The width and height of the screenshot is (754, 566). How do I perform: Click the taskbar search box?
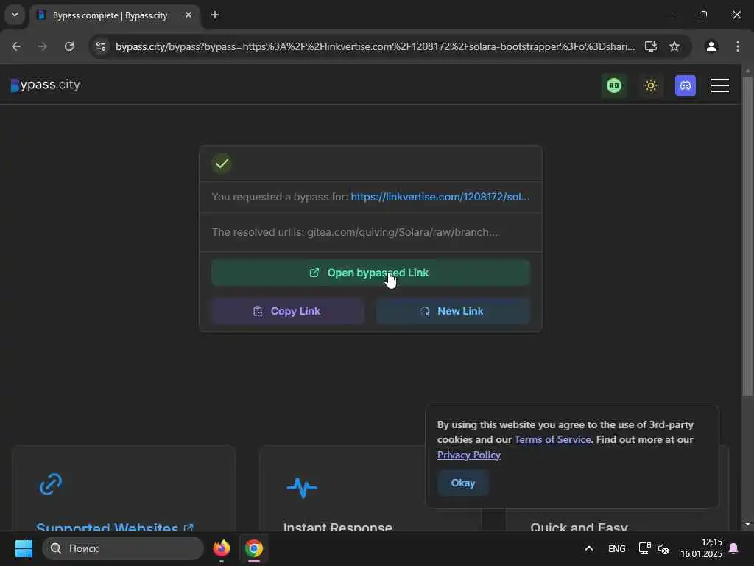[123, 548]
